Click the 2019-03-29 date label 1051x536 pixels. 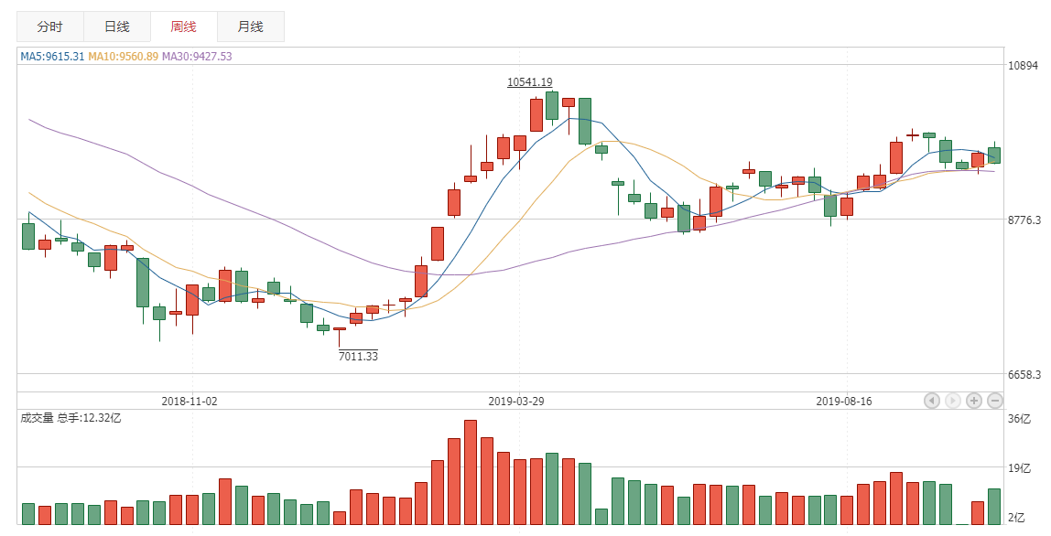click(x=516, y=401)
